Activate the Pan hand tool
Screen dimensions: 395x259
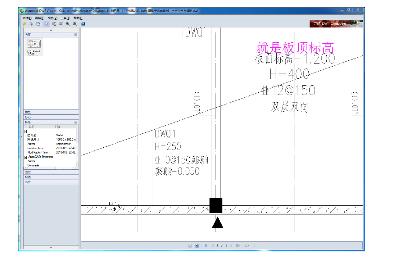coord(54,24)
